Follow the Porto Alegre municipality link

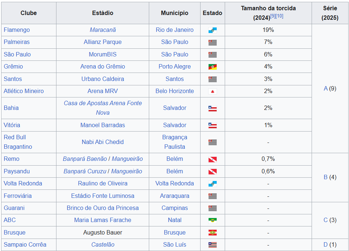(174, 67)
